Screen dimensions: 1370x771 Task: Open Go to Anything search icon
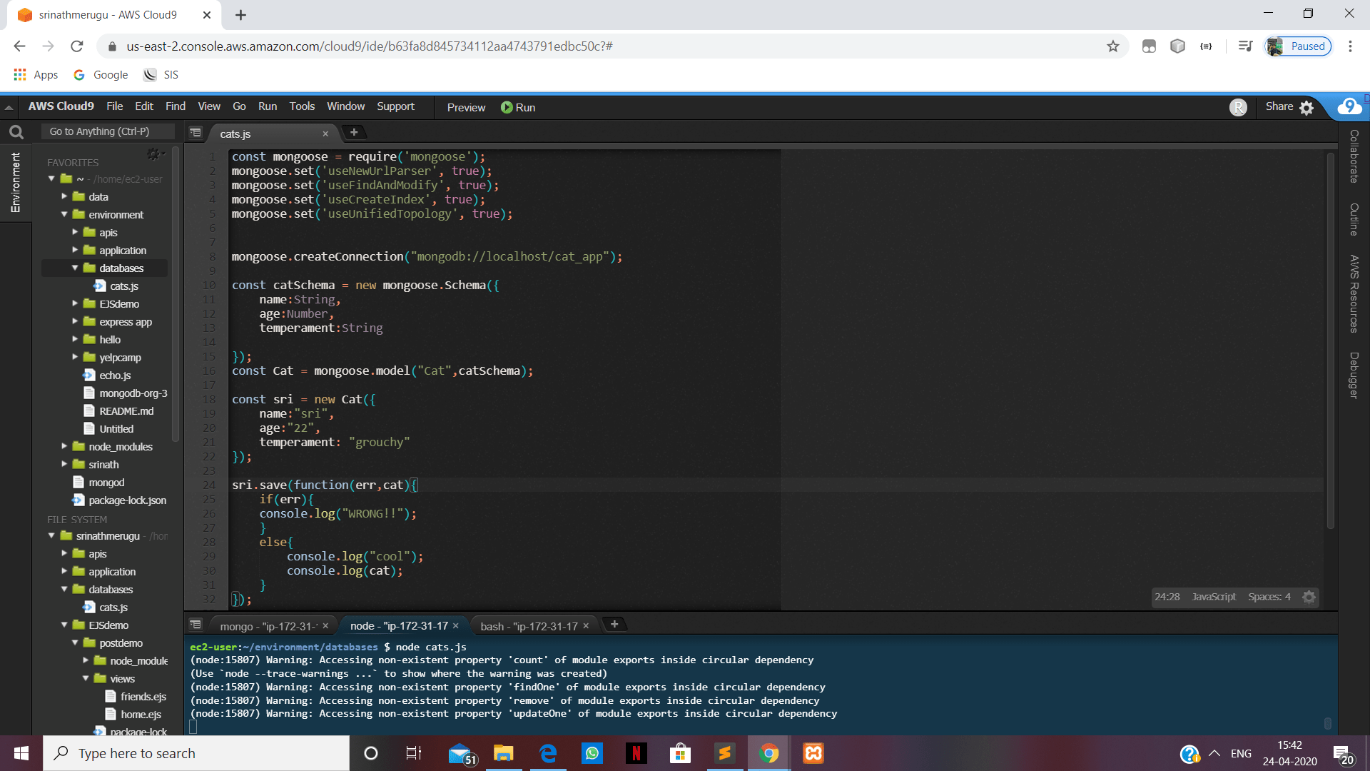16,131
